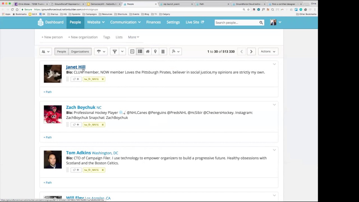Viewport: 359px width, 202px height.
Task: Click Tom Adkins' profile photo
Action: (x=53, y=160)
